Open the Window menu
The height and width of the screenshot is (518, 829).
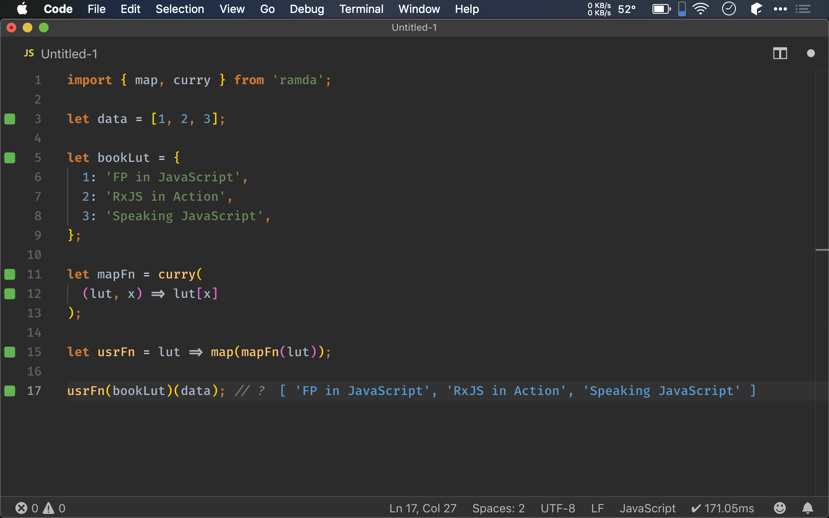click(419, 9)
